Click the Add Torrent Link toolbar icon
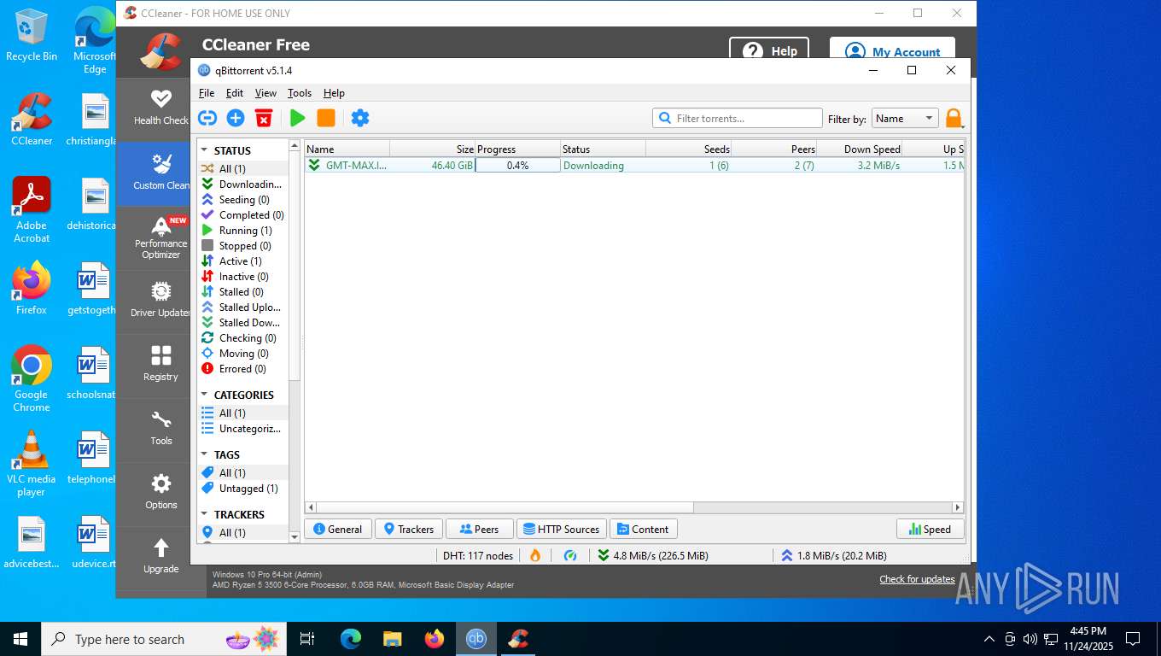This screenshot has width=1161, height=656. (x=207, y=118)
